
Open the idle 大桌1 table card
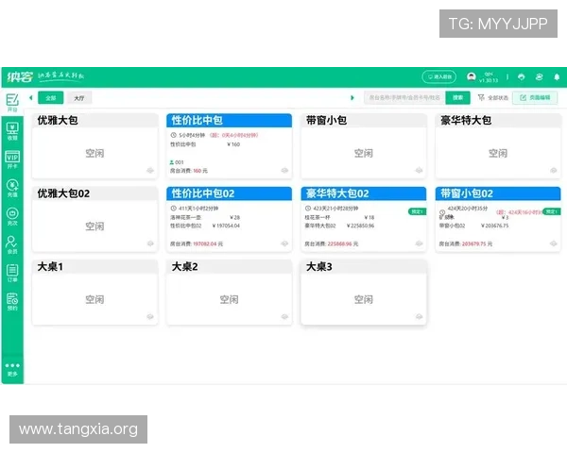click(x=94, y=293)
